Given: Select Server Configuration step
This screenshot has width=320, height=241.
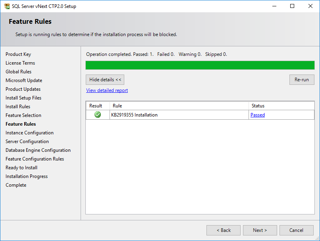Looking at the screenshot, I should click(27, 142).
